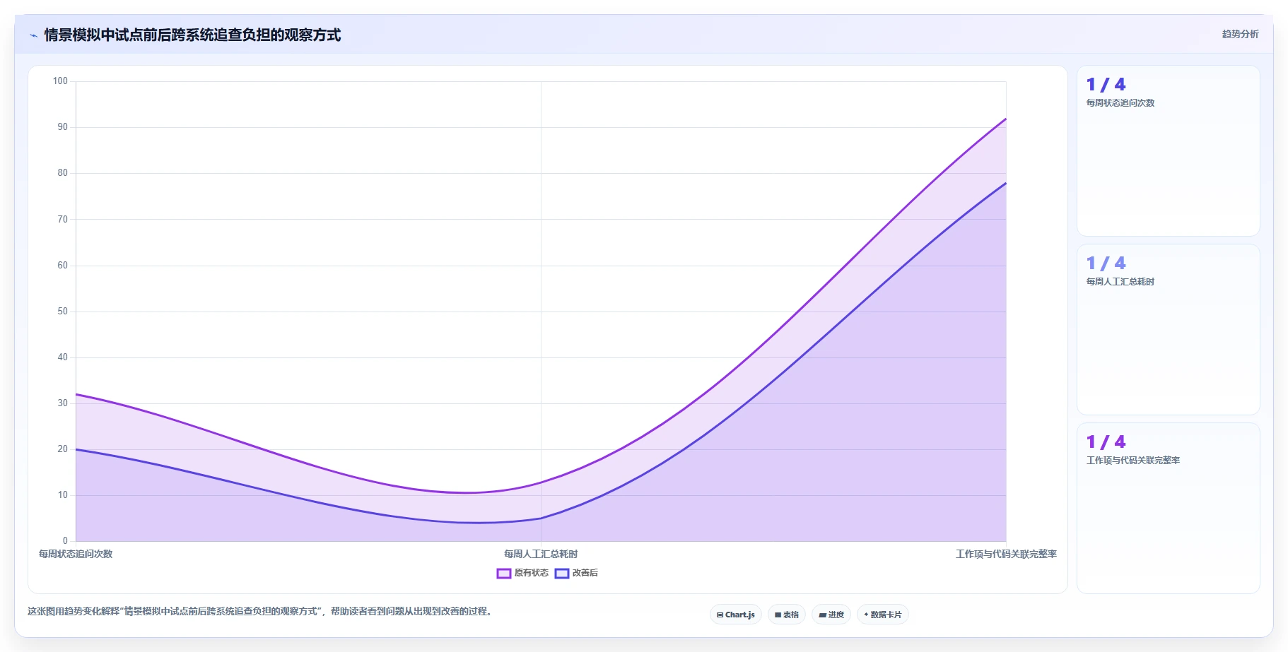Click the 1 / 4 value above 工作项与代码关联完整率
This screenshot has width=1288, height=652.
1106,442
